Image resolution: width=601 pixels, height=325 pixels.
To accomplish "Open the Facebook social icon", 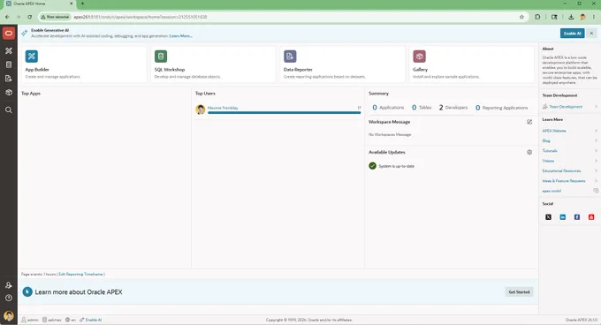I will point(577,217).
